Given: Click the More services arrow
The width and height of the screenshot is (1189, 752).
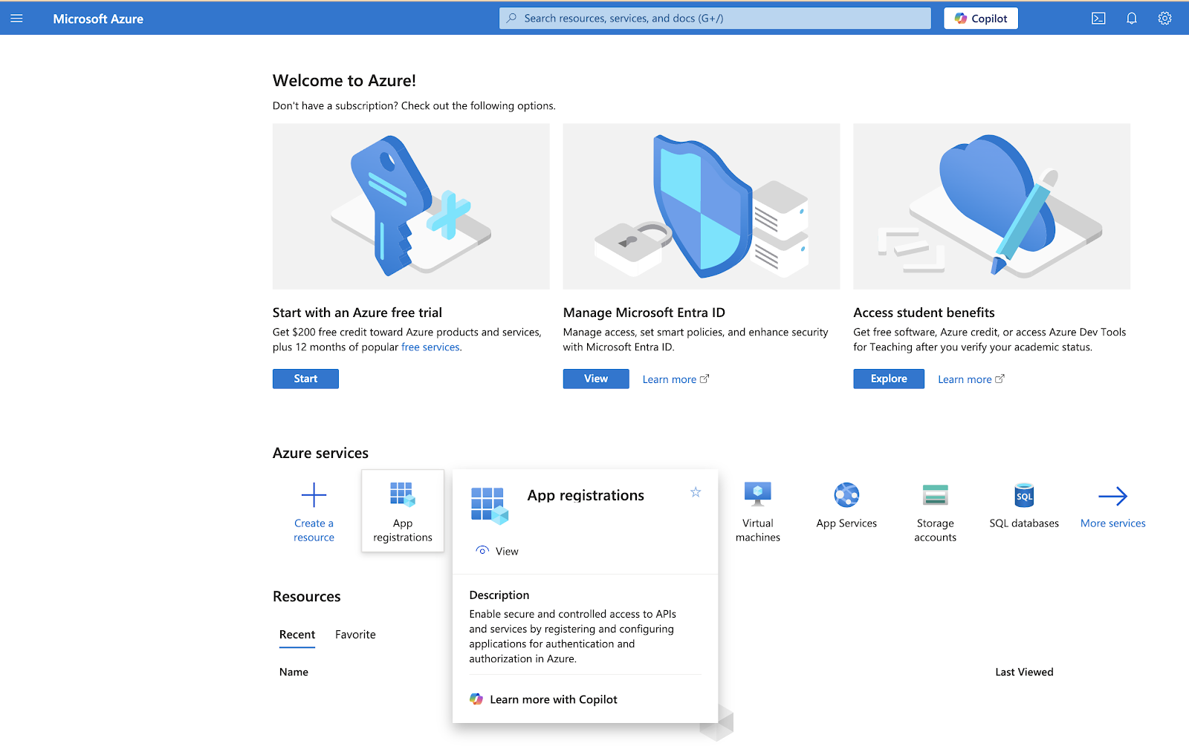Looking at the screenshot, I should (1112, 496).
